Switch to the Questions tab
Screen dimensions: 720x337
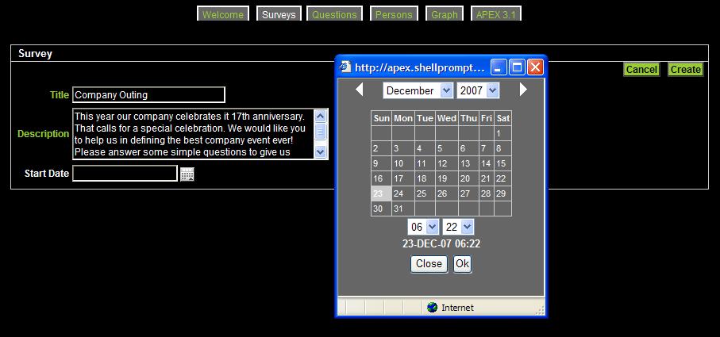[x=334, y=14]
